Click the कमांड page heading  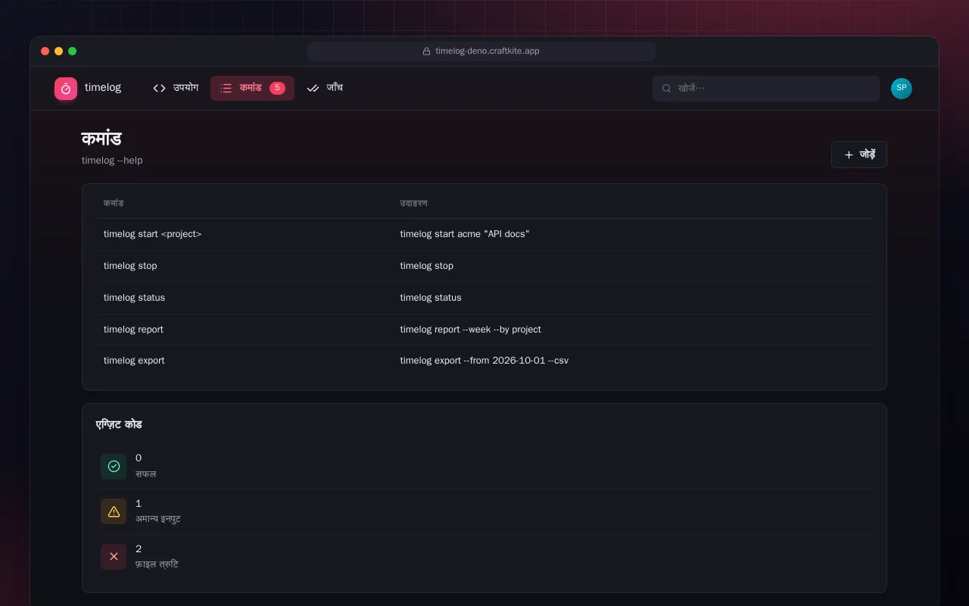coord(101,139)
